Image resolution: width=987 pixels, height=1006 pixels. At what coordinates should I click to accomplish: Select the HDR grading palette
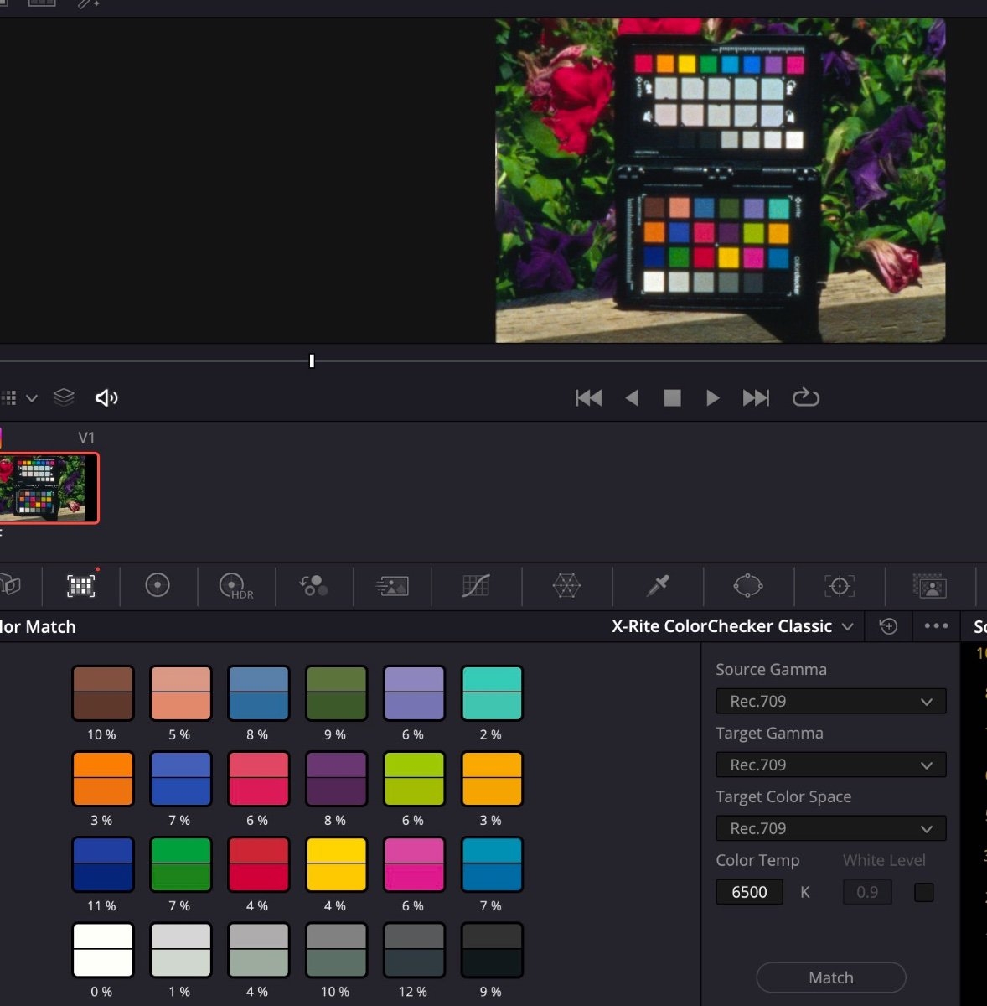233,585
